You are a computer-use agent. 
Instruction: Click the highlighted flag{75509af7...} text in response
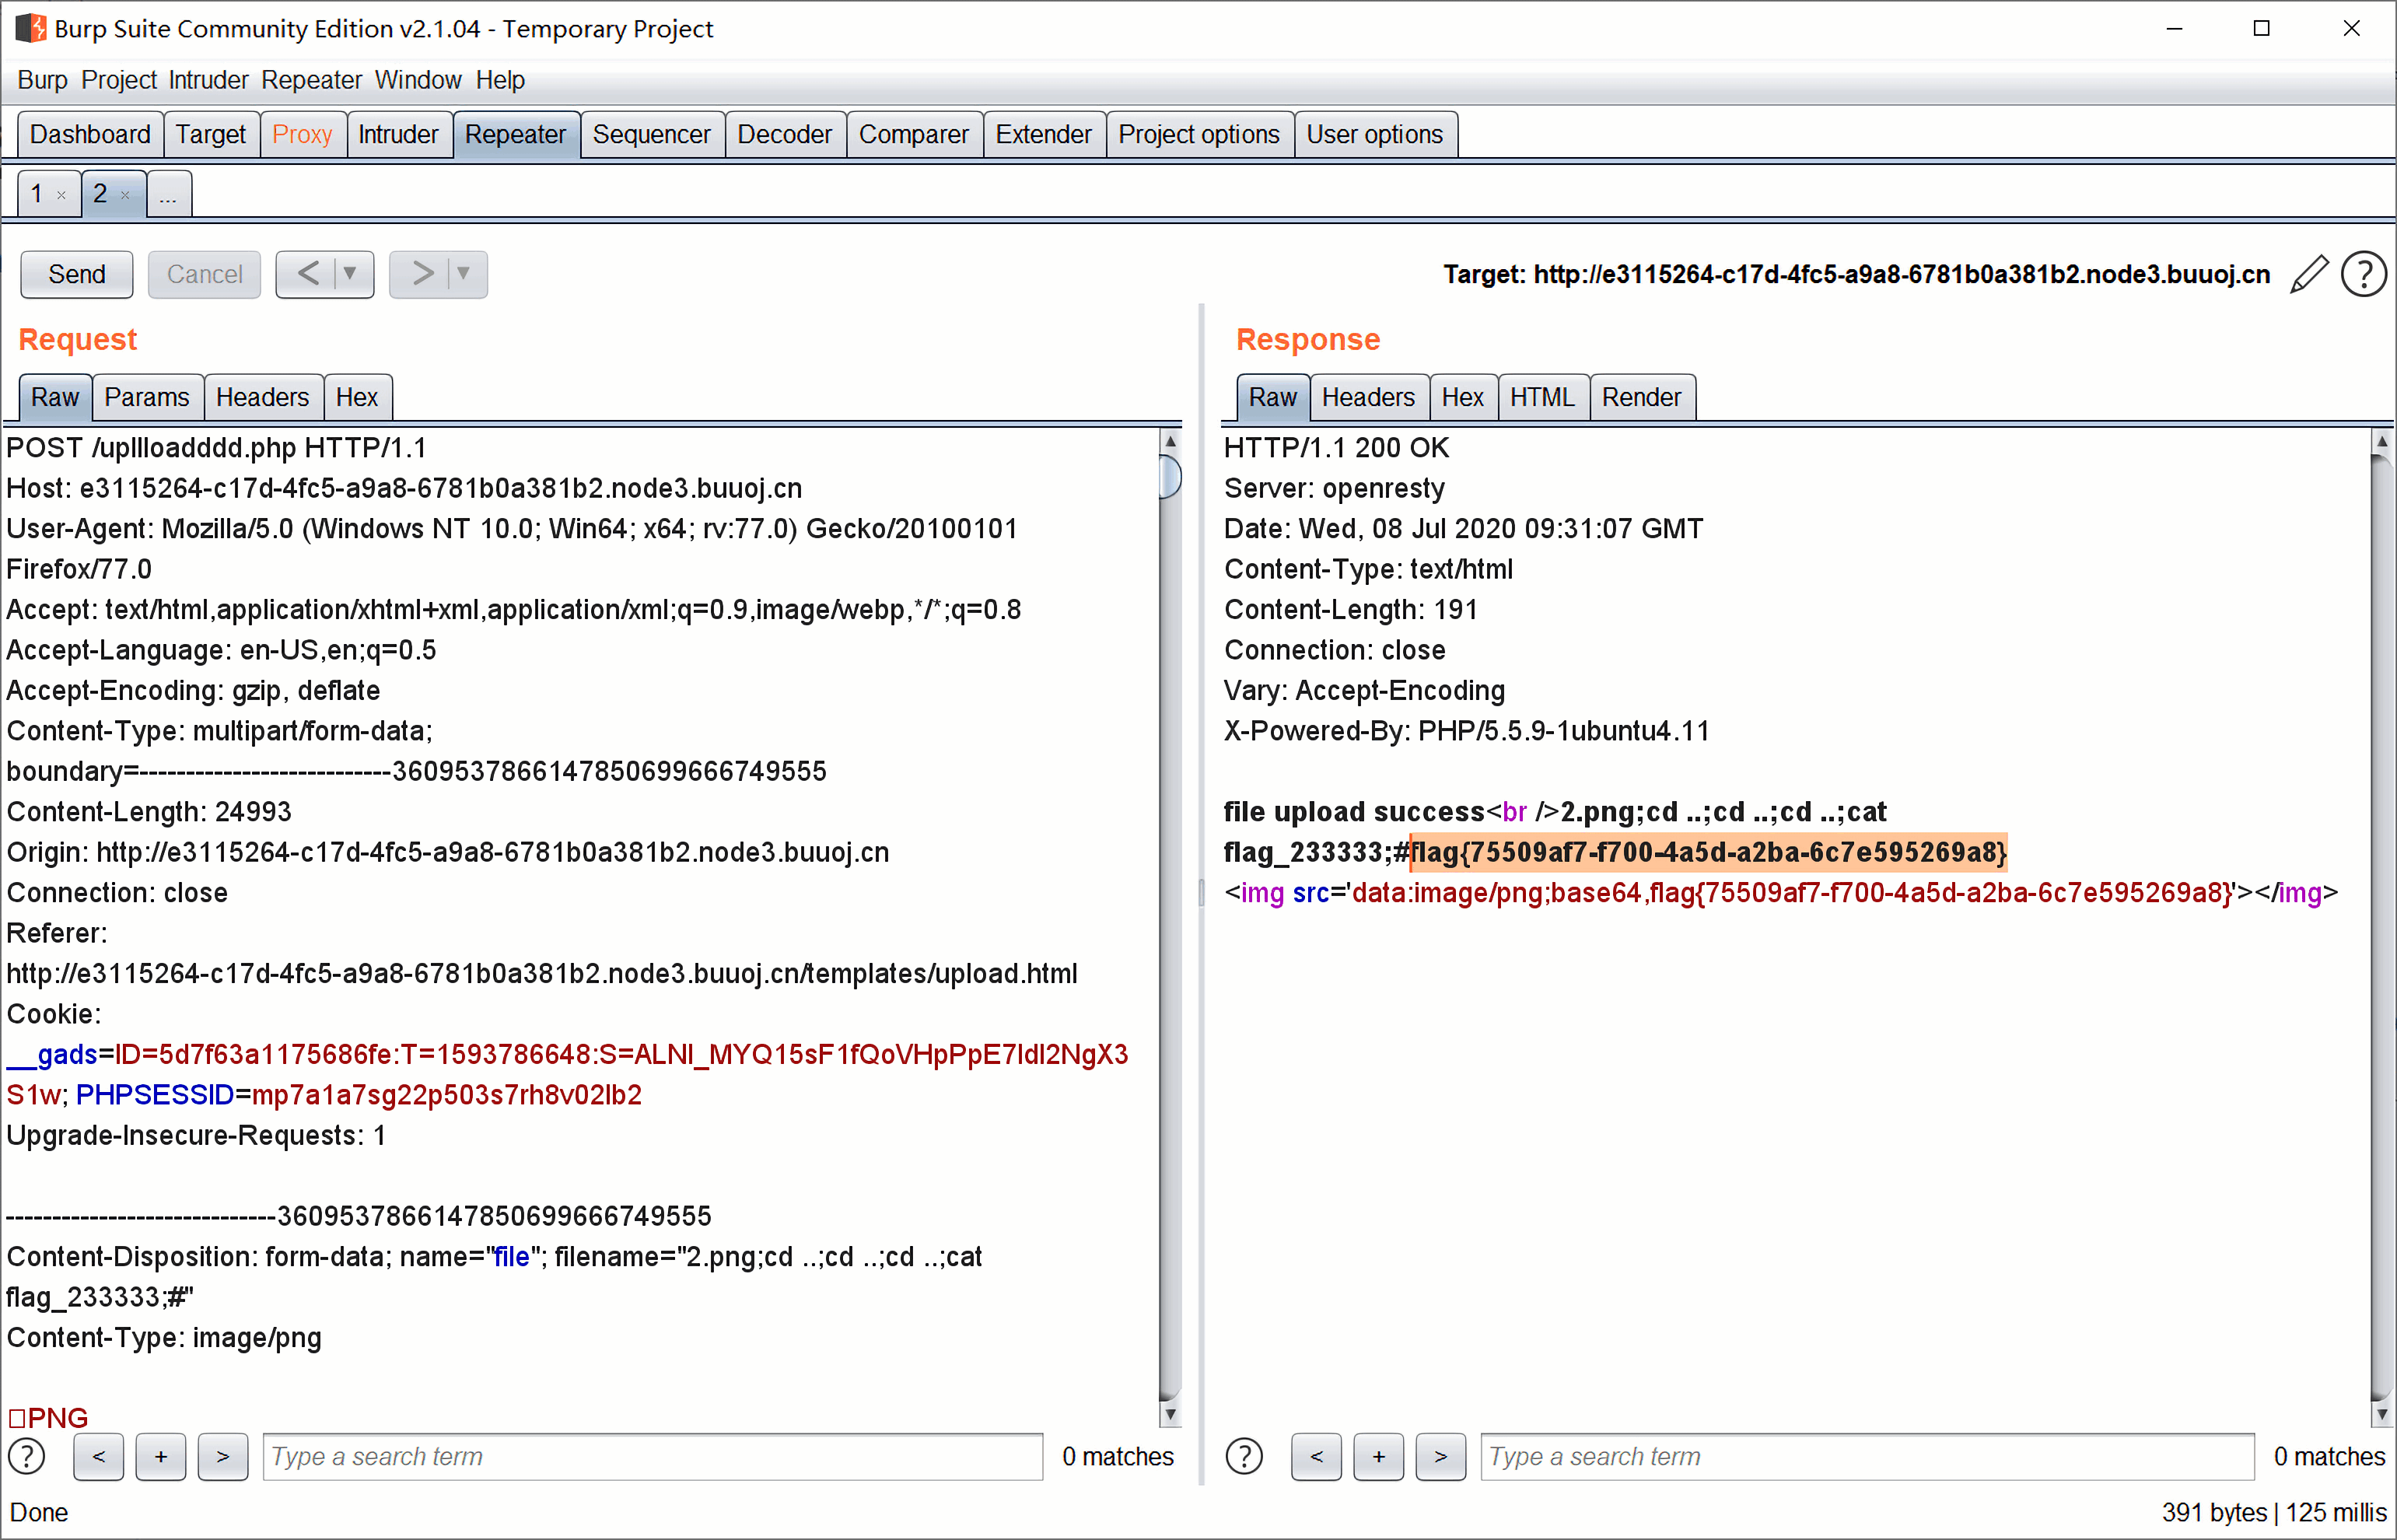click(1708, 852)
